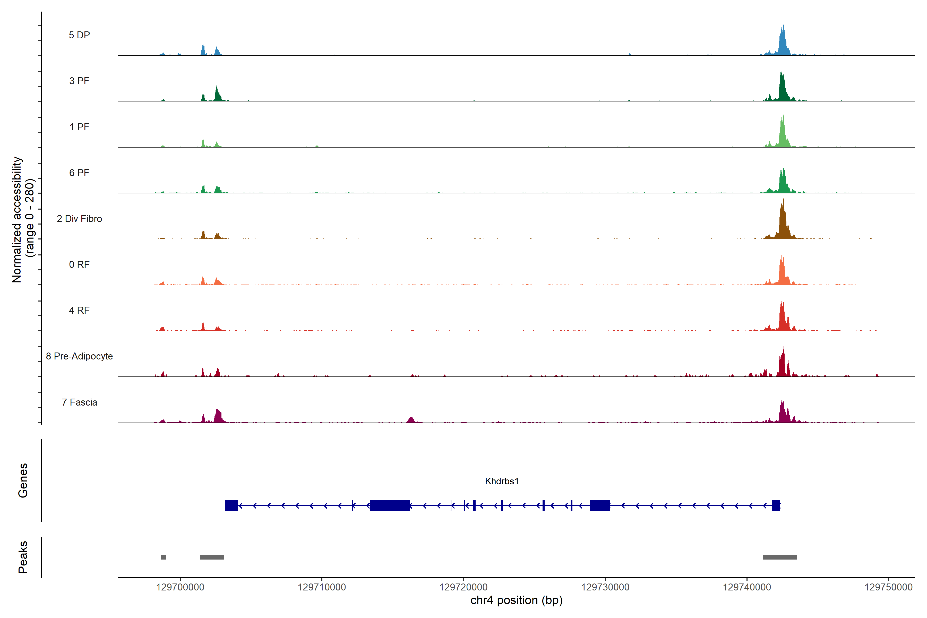Click the Peaks panel label
The width and height of the screenshot is (927, 618).
[23, 557]
